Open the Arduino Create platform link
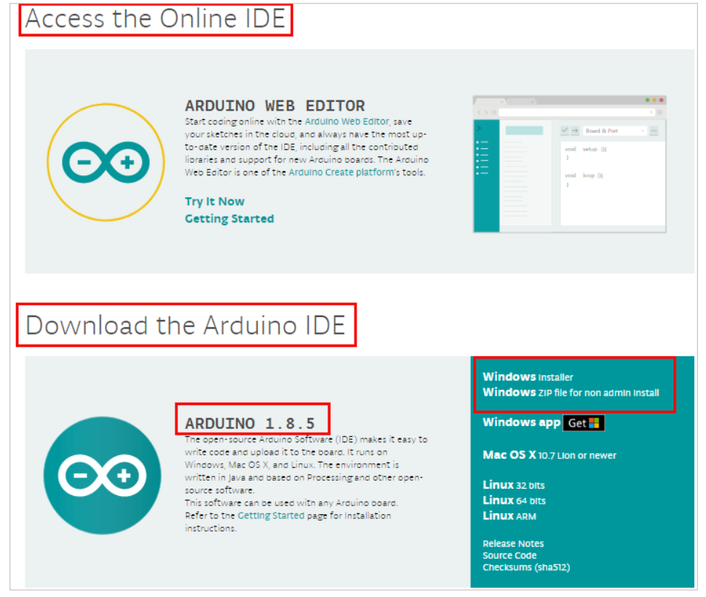This screenshot has width=706, height=597. click(x=342, y=172)
